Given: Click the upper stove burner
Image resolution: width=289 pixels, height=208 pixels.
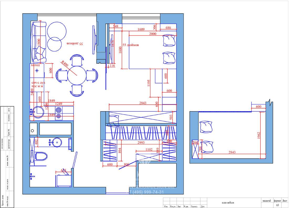Looking at the screenshot, I should click(x=58, y=110).
